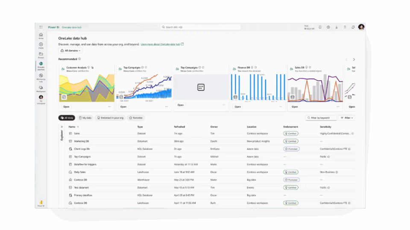Screen dimensions: 410x230
Task: Expand the All domains dropdown
Action: pyautogui.click(x=70, y=50)
